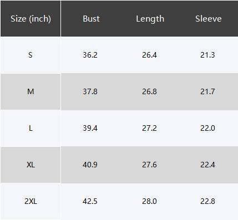Click sleeve value 22.8
The height and width of the screenshot is (220, 238).
pos(207,201)
